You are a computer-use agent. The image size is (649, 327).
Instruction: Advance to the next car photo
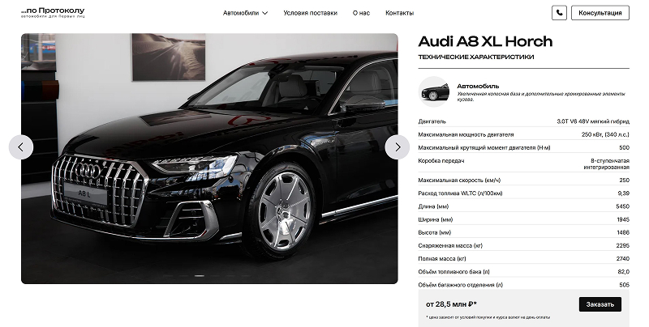click(398, 147)
